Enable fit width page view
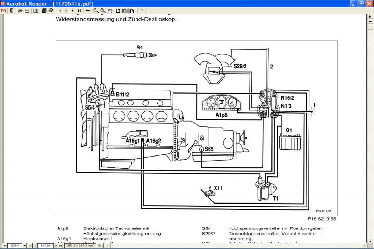374x249 pixels. (x=132, y=11)
